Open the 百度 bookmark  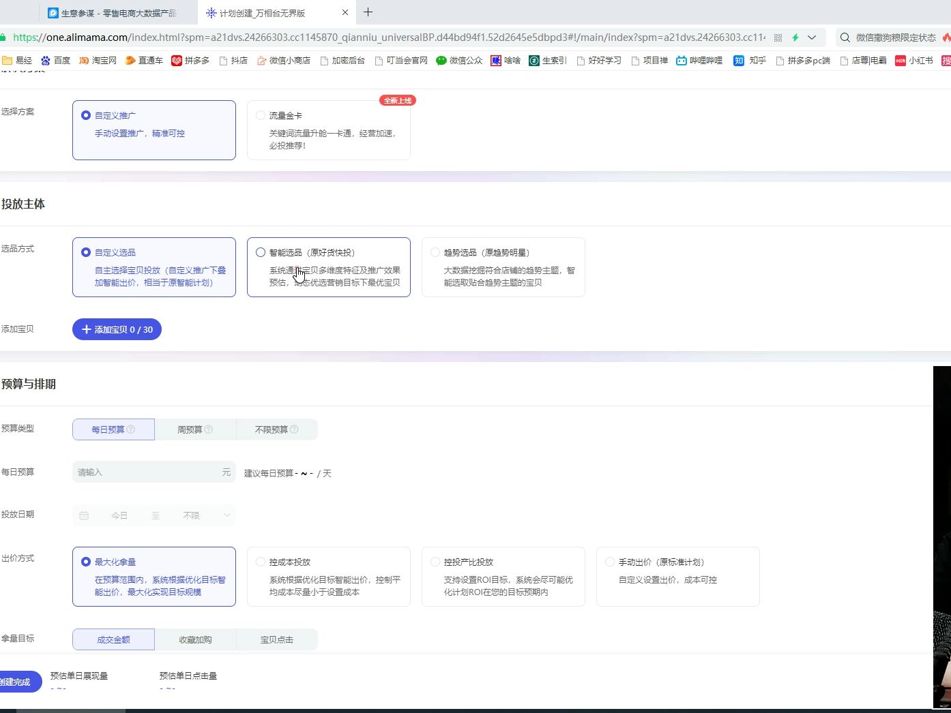[55, 61]
